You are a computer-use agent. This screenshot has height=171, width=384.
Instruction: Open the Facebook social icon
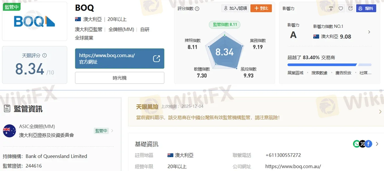pos(368,143)
